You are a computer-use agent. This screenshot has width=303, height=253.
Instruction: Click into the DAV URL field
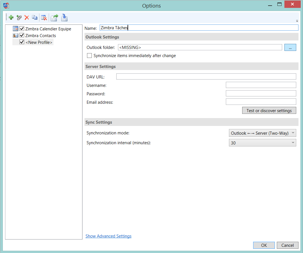[206, 76]
